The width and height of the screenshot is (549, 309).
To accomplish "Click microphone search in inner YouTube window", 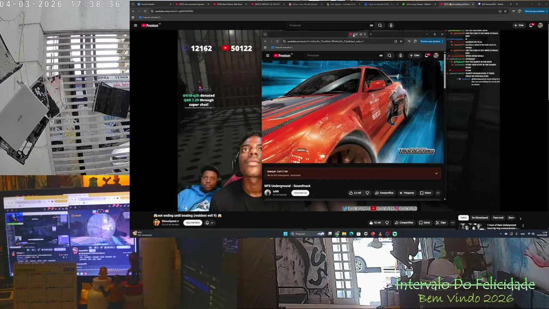I will tap(400, 55).
